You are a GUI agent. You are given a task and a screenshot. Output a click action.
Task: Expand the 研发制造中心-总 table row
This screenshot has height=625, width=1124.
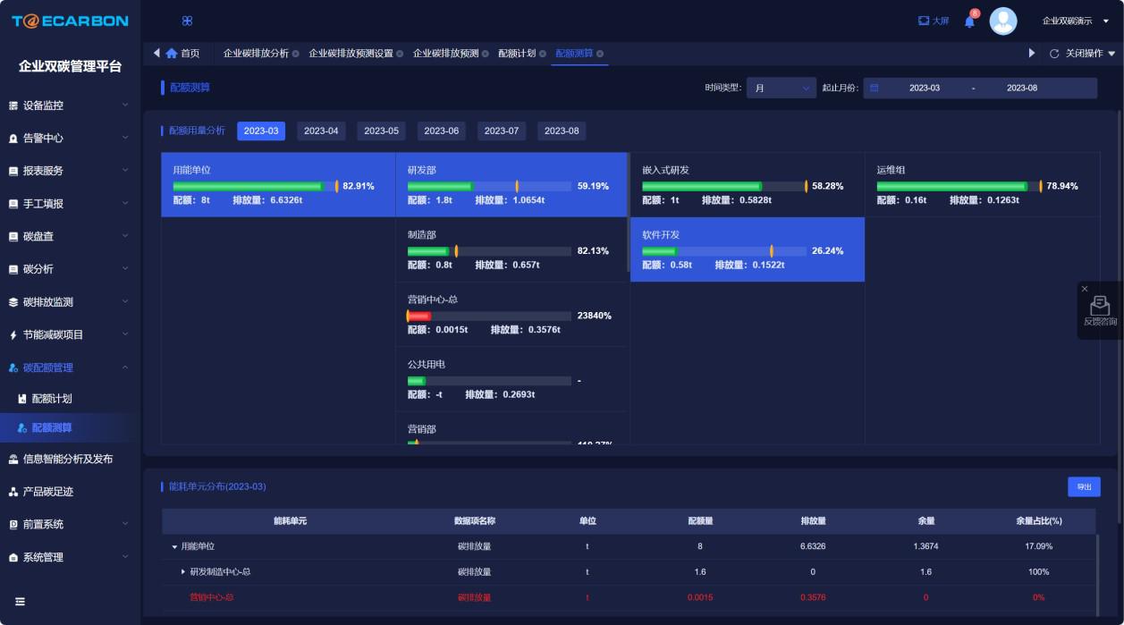pos(183,571)
